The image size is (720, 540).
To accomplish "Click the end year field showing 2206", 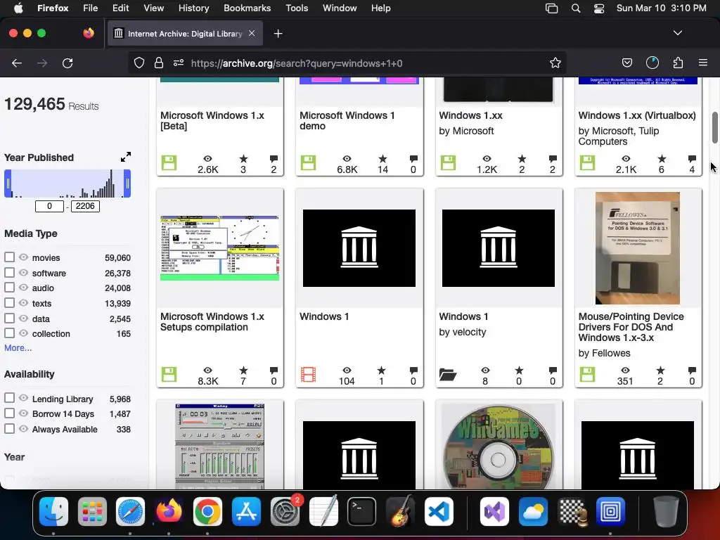I will point(85,206).
